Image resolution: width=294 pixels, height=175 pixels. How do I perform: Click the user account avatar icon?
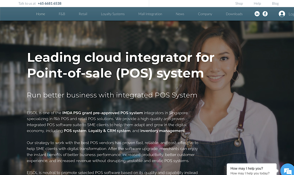click(282, 14)
